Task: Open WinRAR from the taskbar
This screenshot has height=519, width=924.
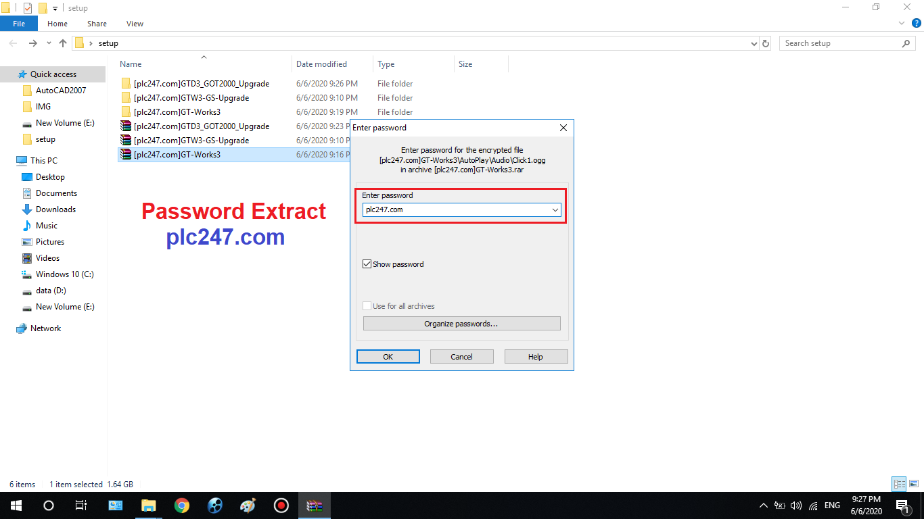Action: (315, 505)
